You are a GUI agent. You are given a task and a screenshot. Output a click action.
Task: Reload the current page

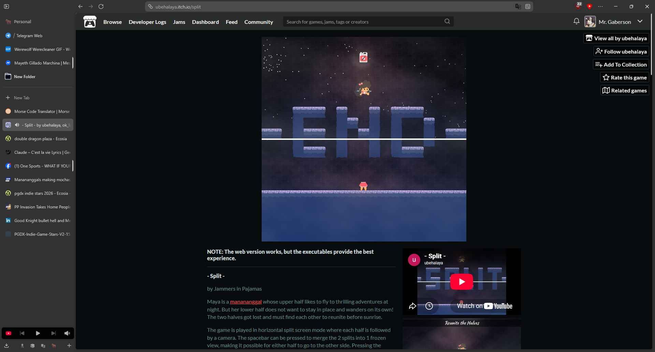coord(101,6)
